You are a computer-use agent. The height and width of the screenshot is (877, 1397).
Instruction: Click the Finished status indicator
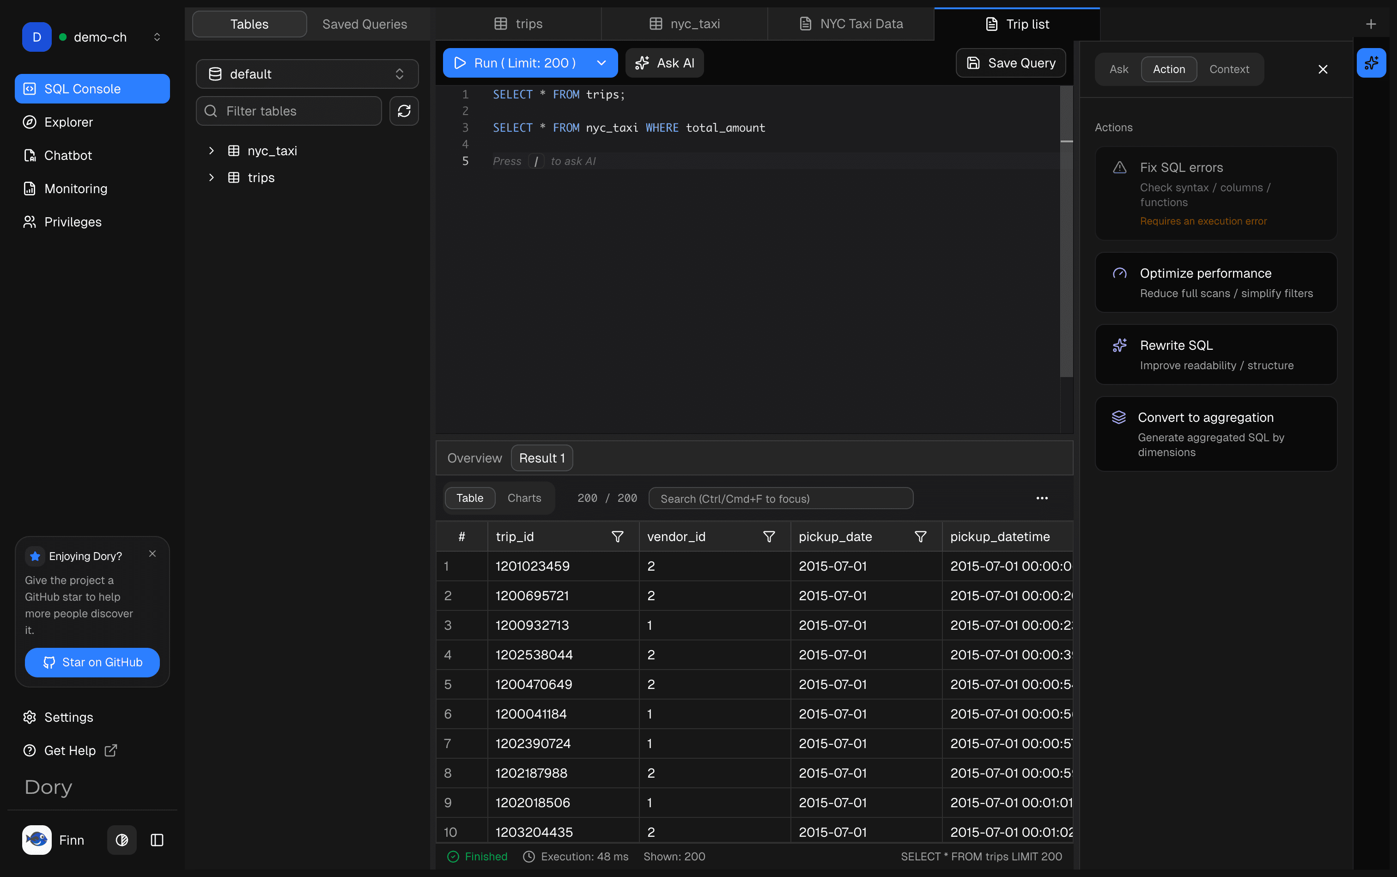[x=477, y=856]
